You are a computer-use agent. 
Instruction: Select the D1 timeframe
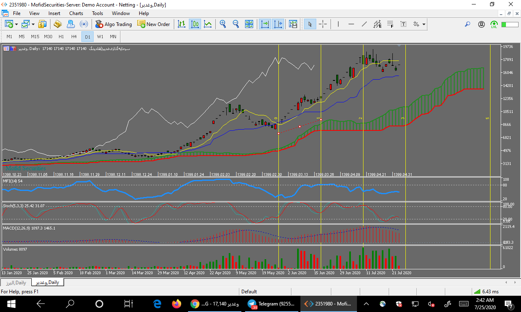88,37
